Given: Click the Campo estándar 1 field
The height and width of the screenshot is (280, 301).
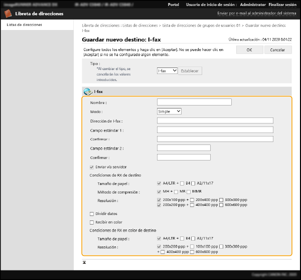Looking at the screenshot, I should [x=215, y=130].
